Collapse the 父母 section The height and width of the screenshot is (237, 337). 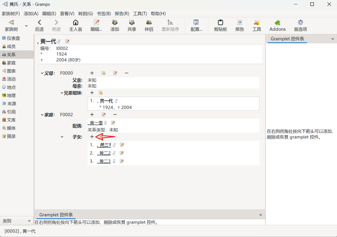42,73
